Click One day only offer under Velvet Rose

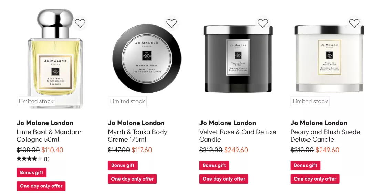coord(224,179)
